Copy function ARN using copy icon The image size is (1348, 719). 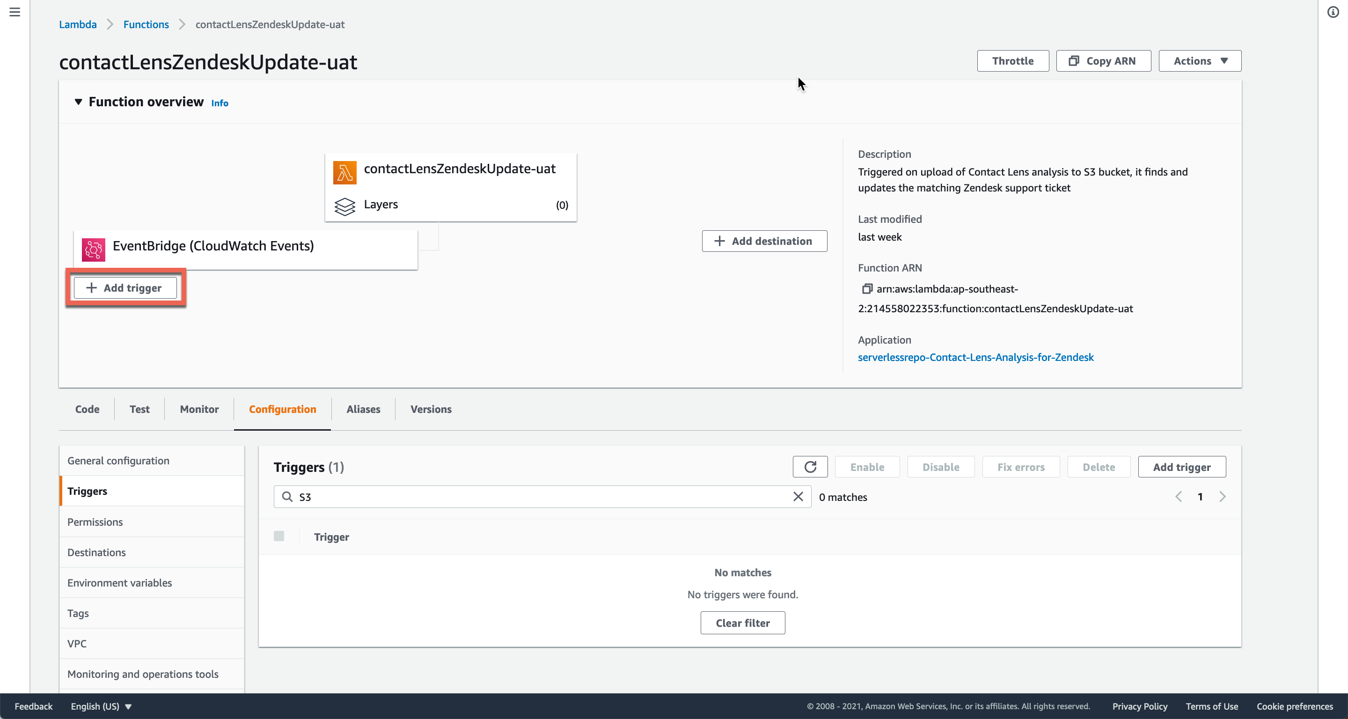point(866,289)
